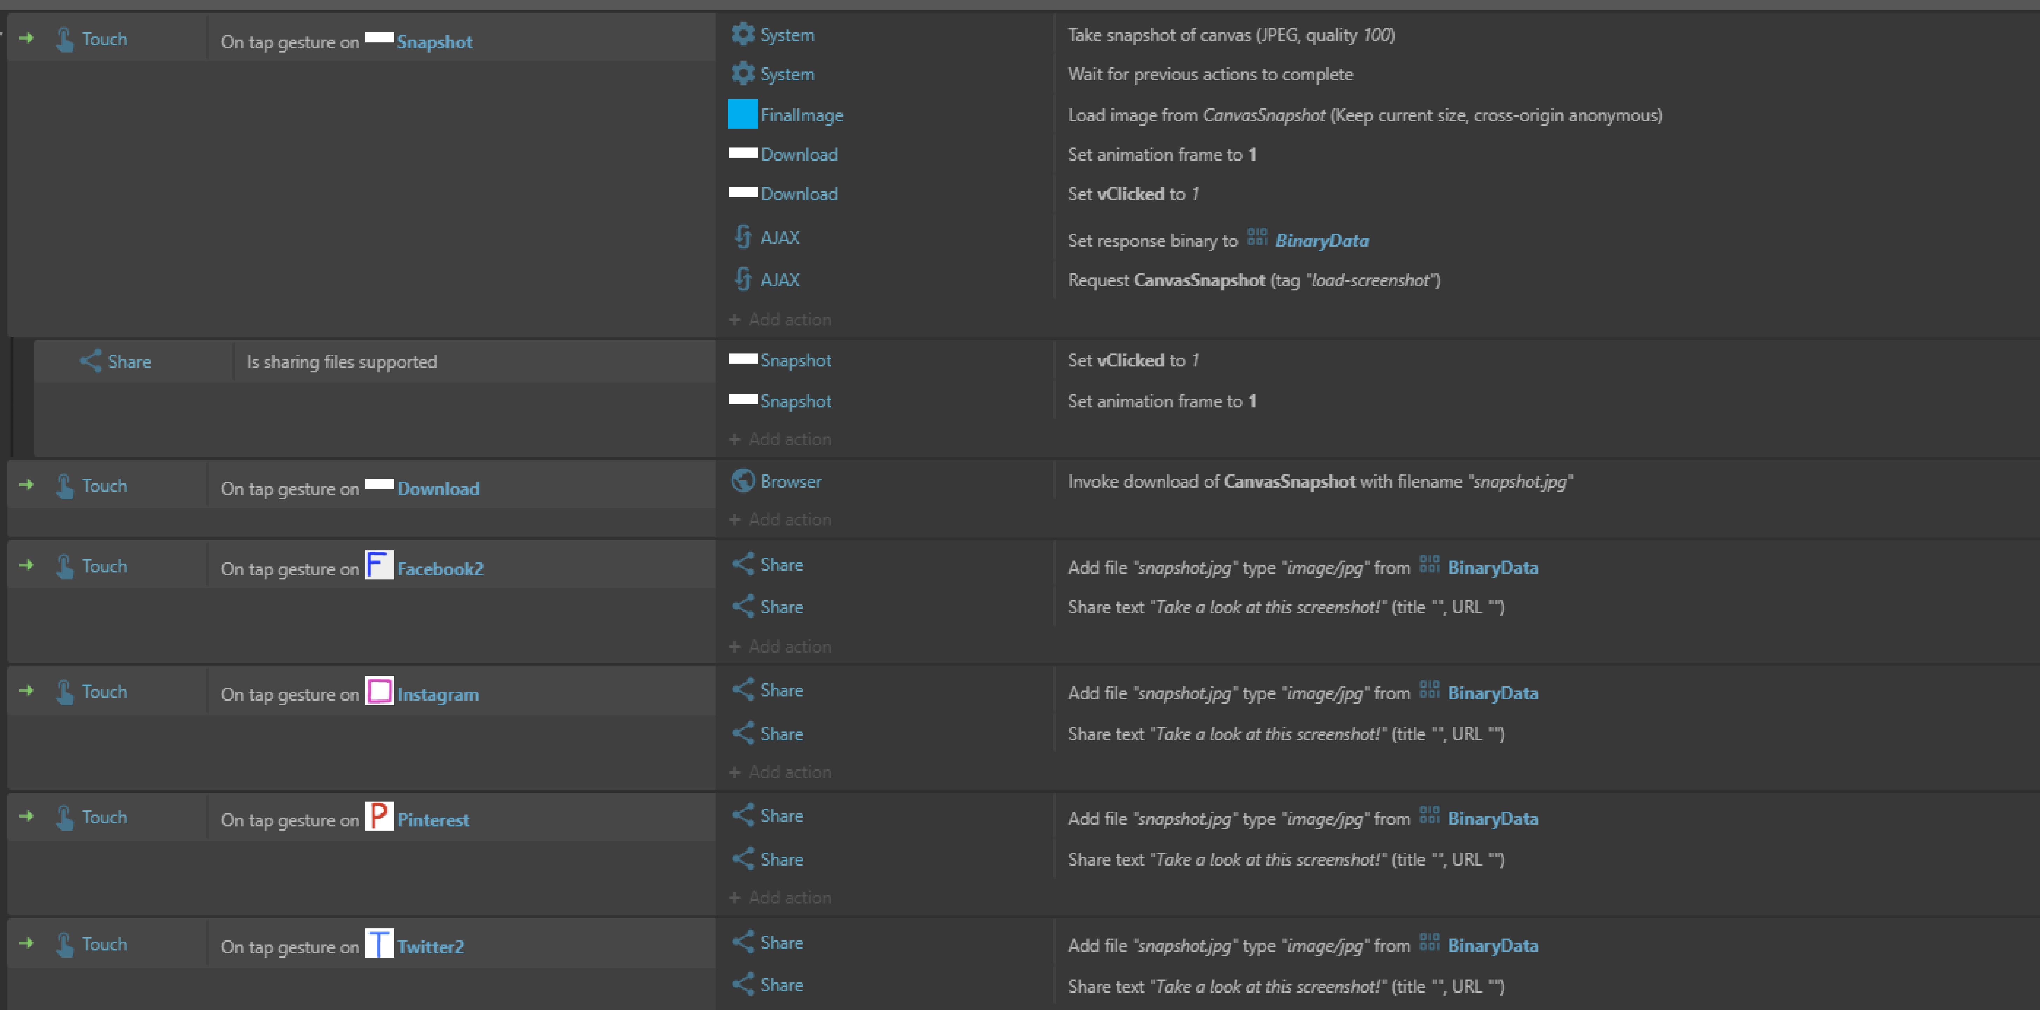Click BinaryData icon in Facebook2 Add file action
The image size is (2040, 1010).
click(x=1430, y=564)
